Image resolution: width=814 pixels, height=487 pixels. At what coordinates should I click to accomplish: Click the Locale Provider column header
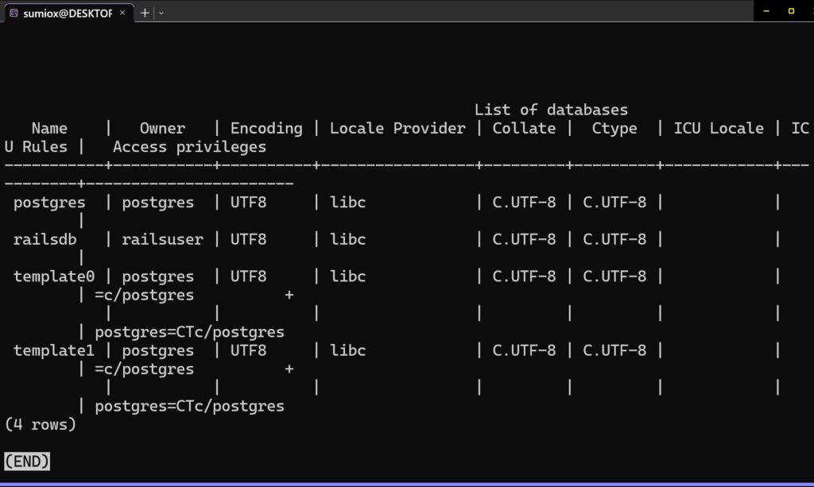[397, 128]
